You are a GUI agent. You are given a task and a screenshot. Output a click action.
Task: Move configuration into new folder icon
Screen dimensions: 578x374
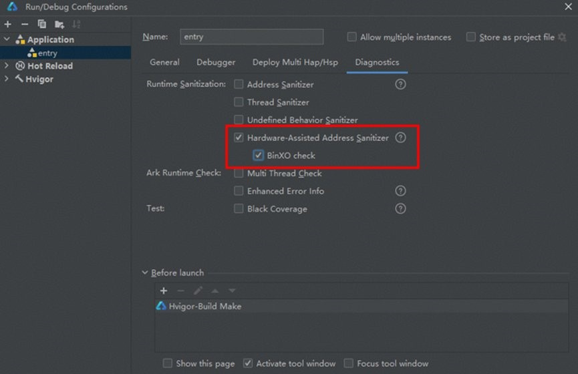(59, 25)
